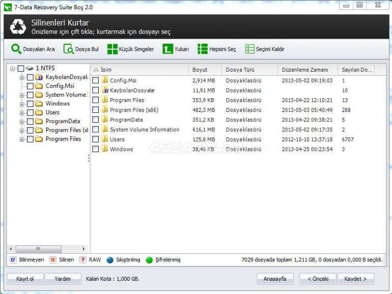Viewport: 392px width, 294px height.
Task: Click the Silinen legend icon
Action: (53, 260)
